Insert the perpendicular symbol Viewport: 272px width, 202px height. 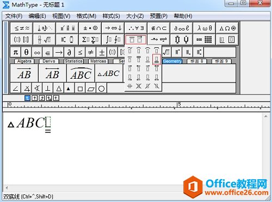click(48, 89)
